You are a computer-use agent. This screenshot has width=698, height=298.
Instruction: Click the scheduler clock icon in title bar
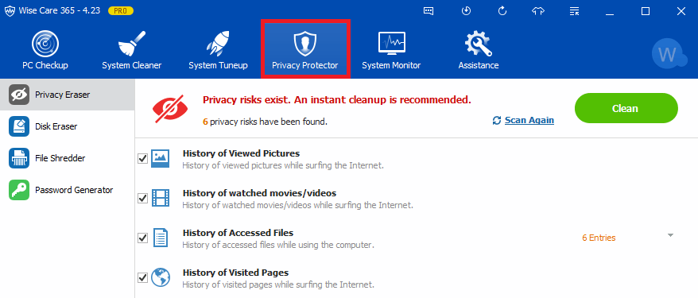click(x=466, y=11)
